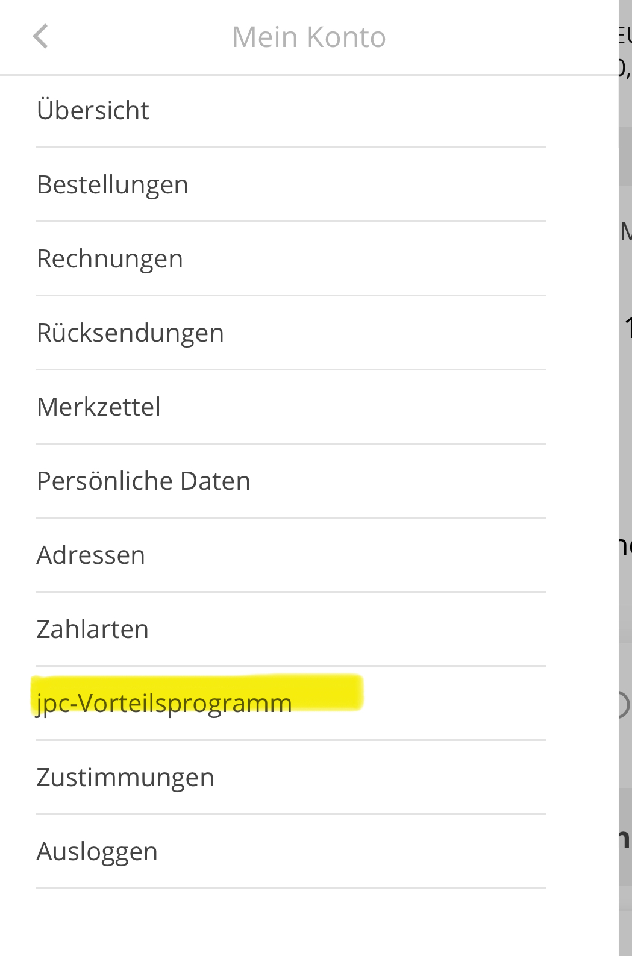Go to Bestellungen
Screen dimensions: 632x956
tap(113, 185)
